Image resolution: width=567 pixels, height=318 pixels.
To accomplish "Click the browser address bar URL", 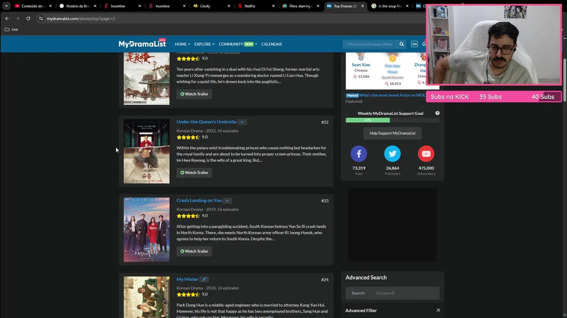I will point(81,19).
